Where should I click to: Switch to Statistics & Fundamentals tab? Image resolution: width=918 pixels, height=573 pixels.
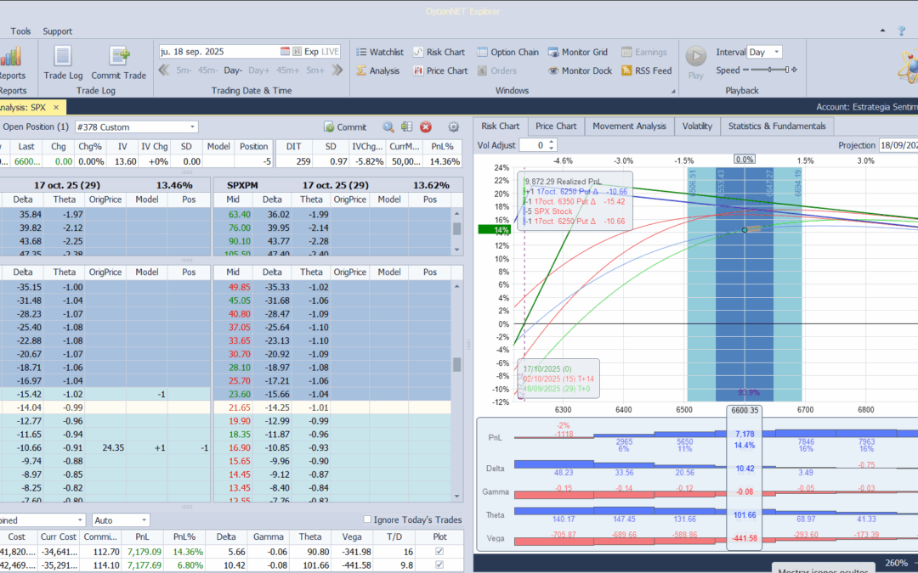pos(777,126)
